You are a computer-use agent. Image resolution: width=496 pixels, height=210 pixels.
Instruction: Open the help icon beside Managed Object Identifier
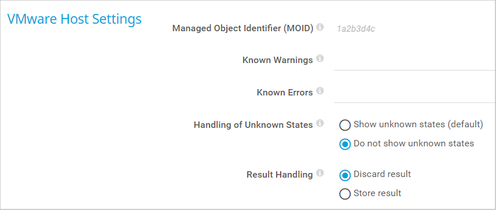(320, 27)
